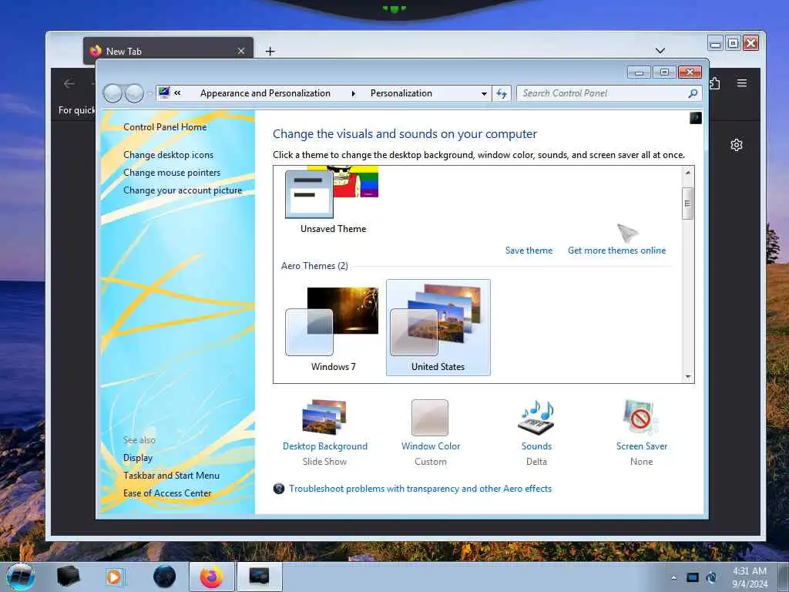Click the Control Panel forward navigation button
The height and width of the screenshot is (592, 789).
[x=134, y=93]
